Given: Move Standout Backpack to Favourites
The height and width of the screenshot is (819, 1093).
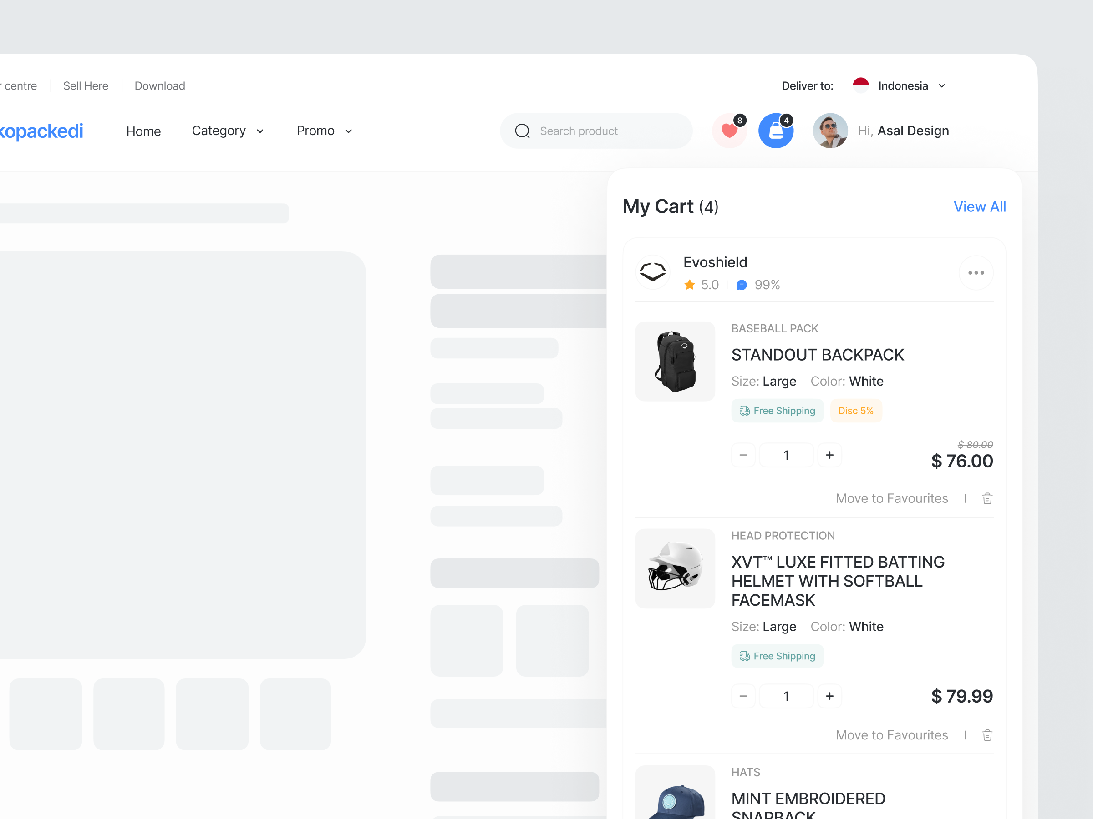Looking at the screenshot, I should (x=891, y=498).
